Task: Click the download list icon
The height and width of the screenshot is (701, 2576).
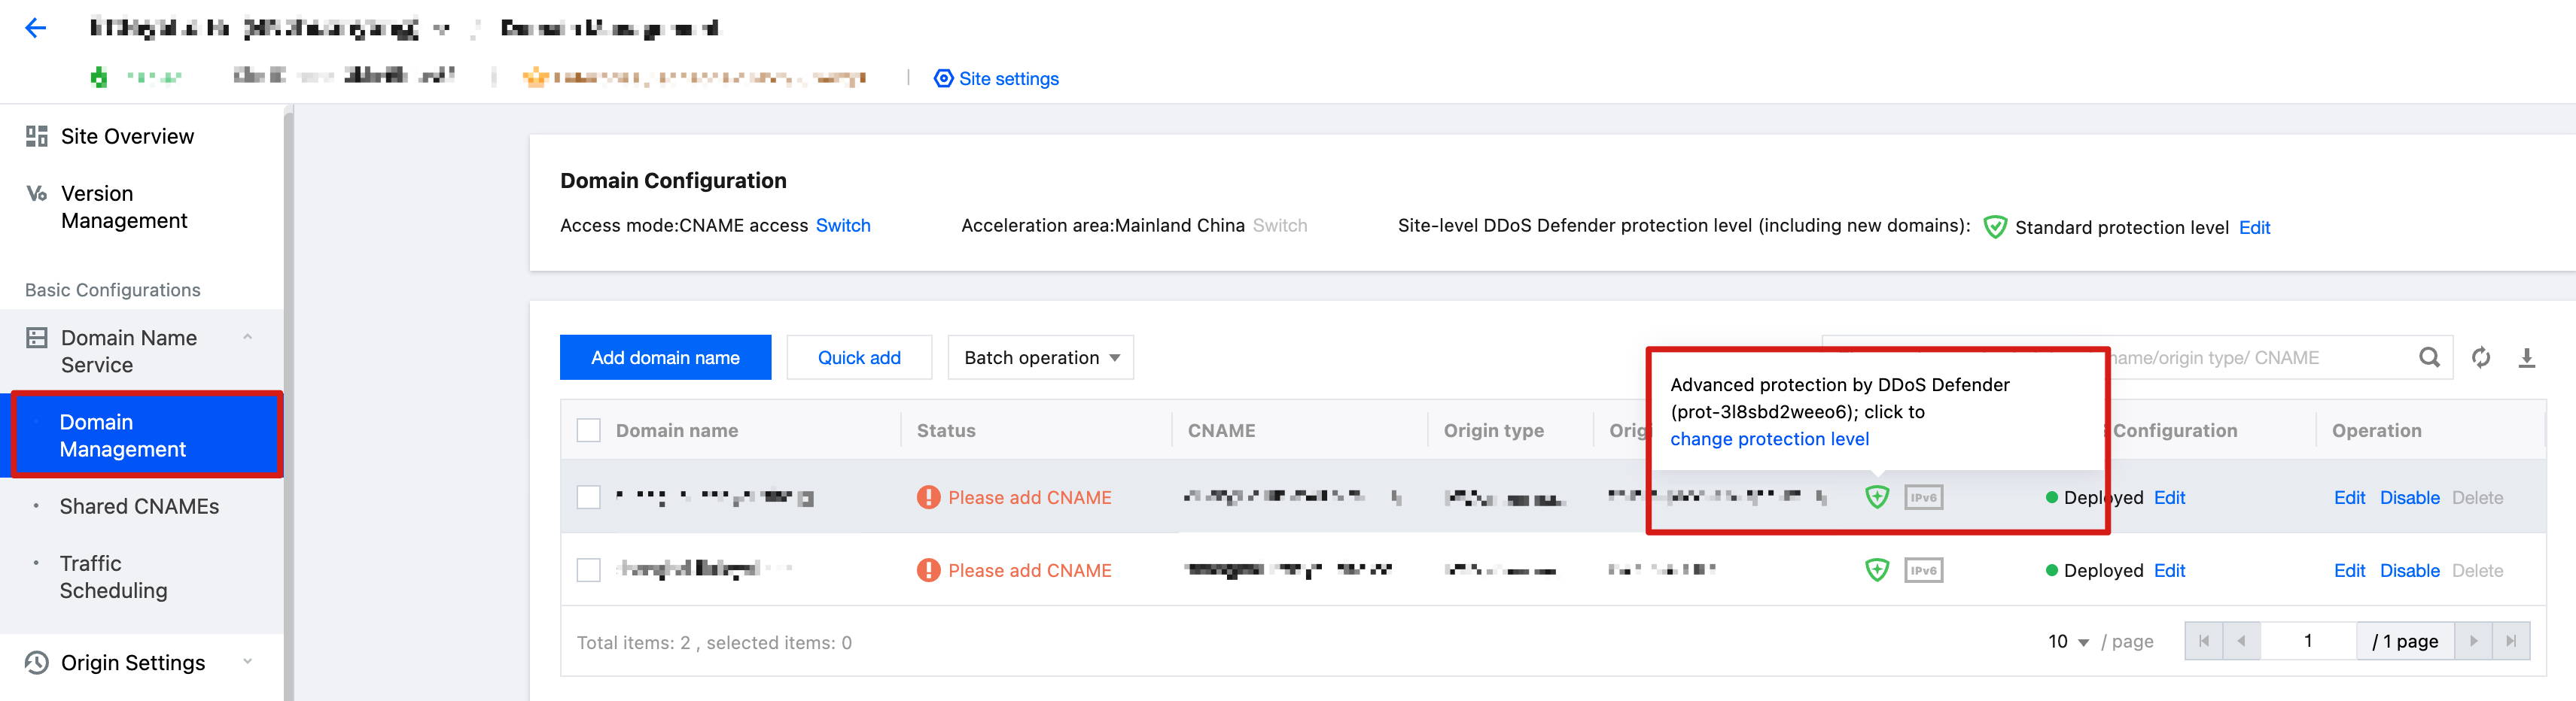Action: 2526,357
